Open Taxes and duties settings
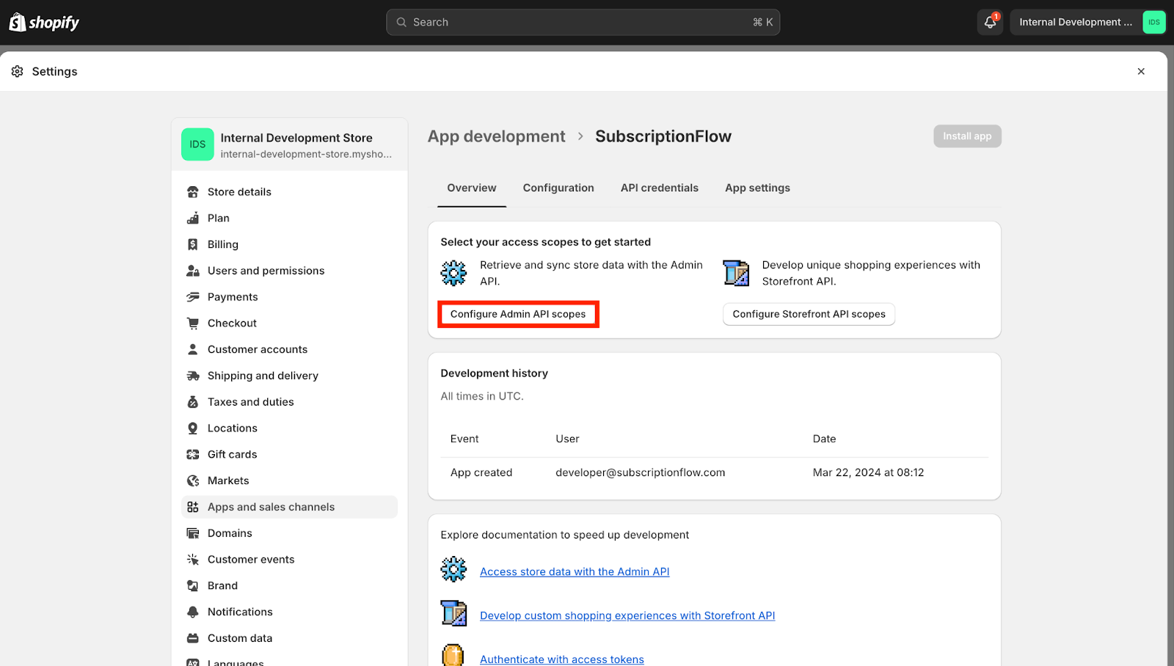The height and width of the screenshot is (666, 1174). coord(289,402)
